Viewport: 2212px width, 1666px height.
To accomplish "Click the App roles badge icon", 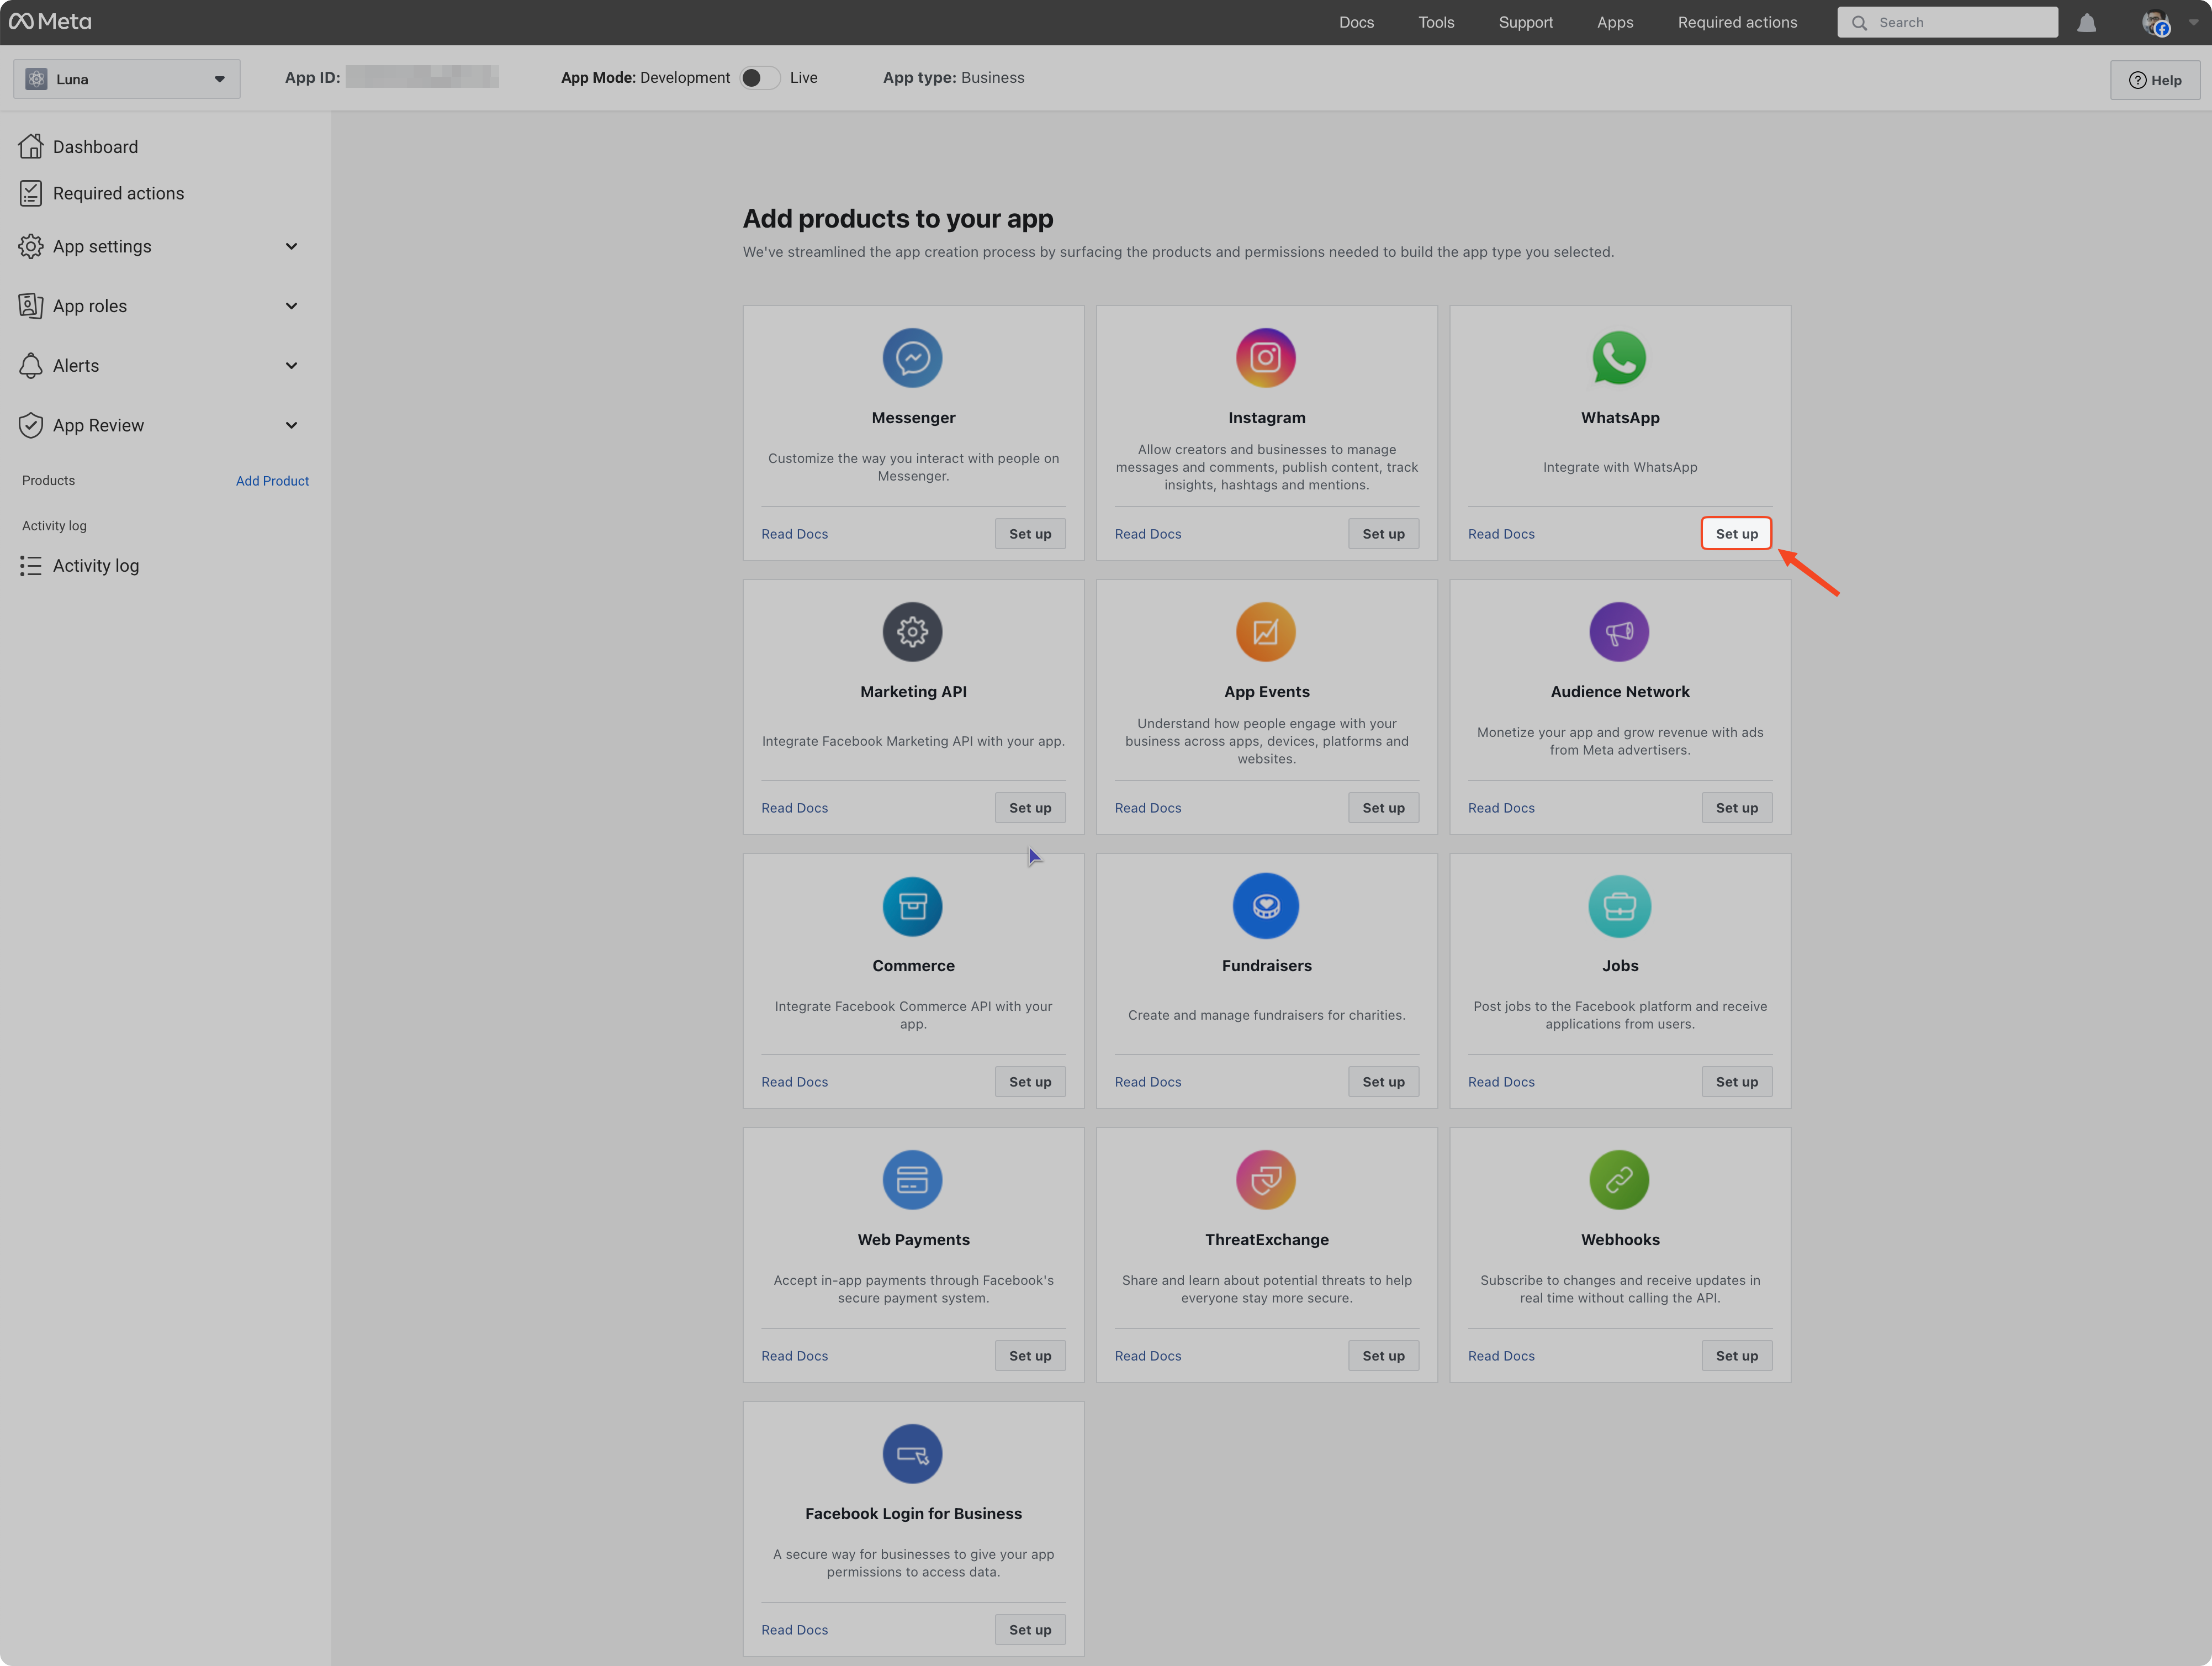I will point(31,305).
